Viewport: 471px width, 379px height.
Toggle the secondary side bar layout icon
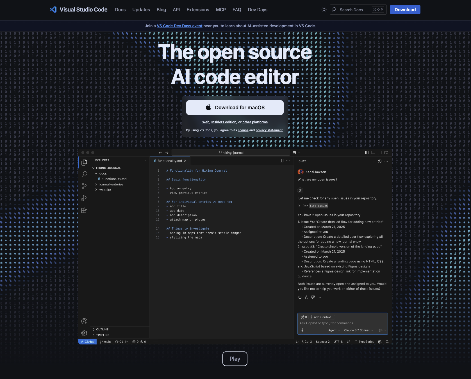(380, 153)
